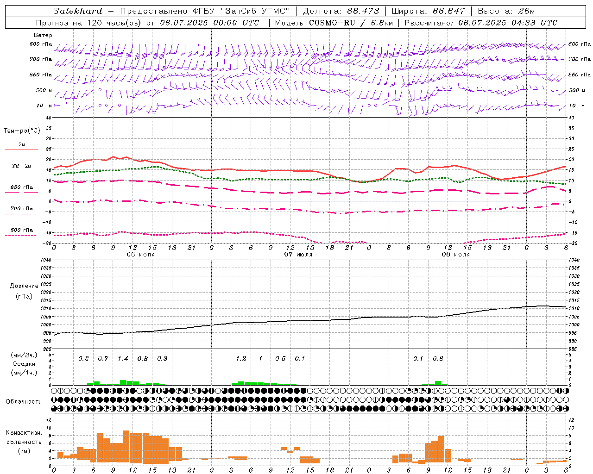Screen dimensions: 593x474
Task: Click the '700 гПа' temperature legend entry
Action: (21, 209)
